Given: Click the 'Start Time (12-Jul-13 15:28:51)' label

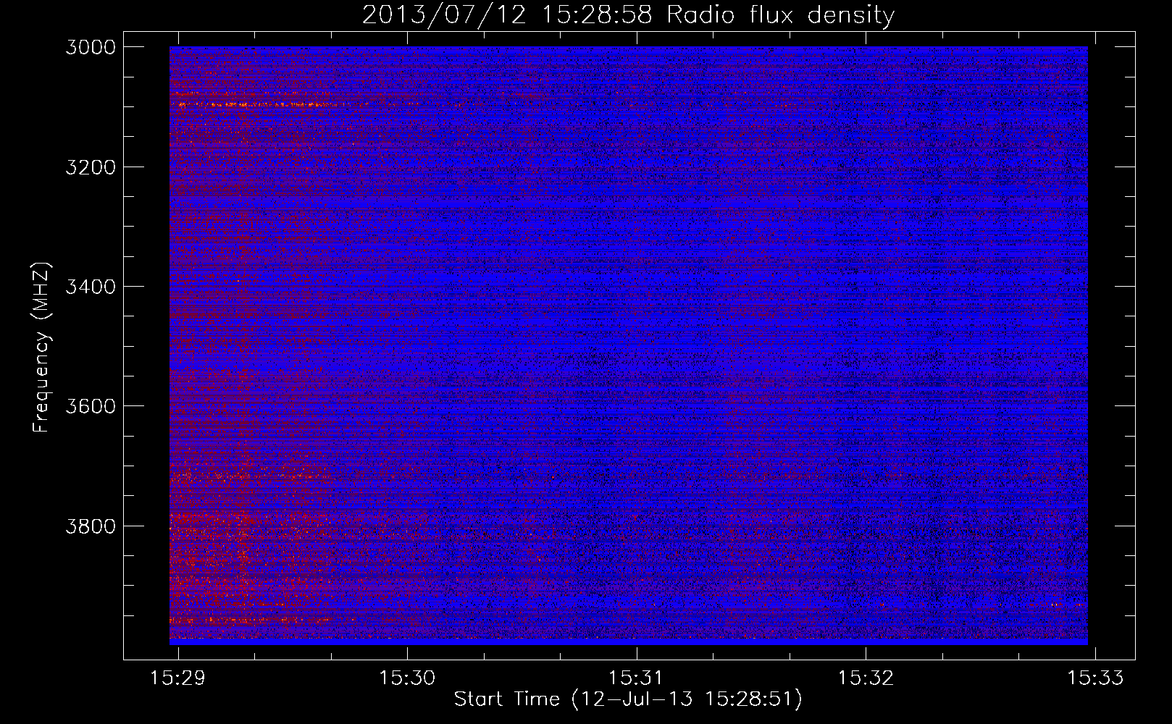Looking at the screenshot, I should [x=628, y=699].
